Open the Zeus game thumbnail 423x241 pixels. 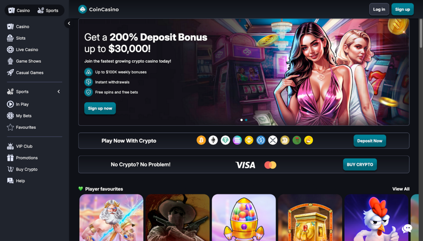(x=112, y=217)
